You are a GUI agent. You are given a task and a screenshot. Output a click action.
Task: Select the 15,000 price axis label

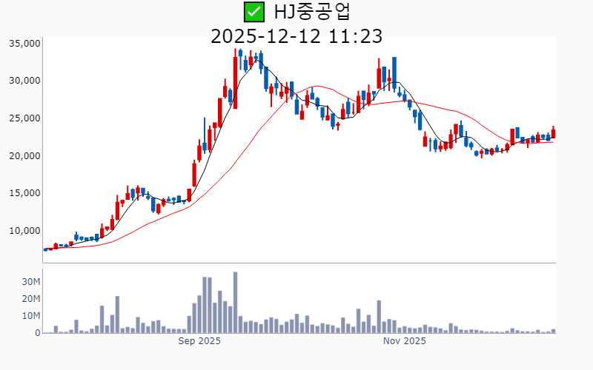click(24, 193)
